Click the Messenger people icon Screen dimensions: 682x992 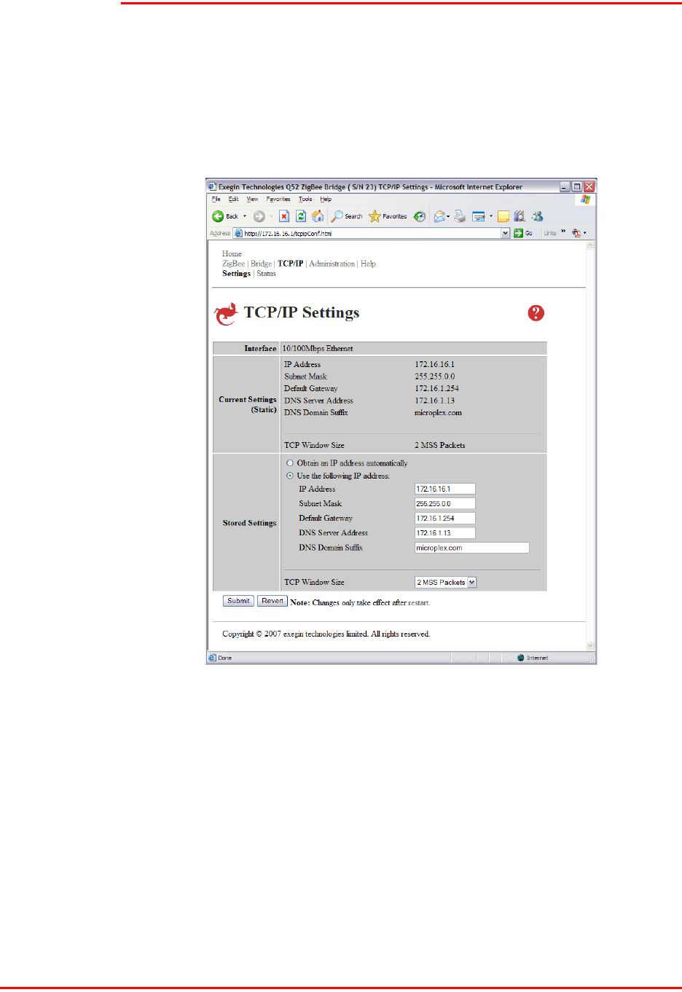pos(538,216)
